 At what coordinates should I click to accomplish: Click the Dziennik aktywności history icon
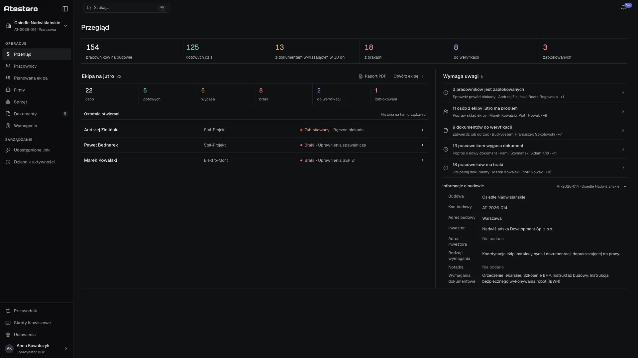tap(8, 162)
